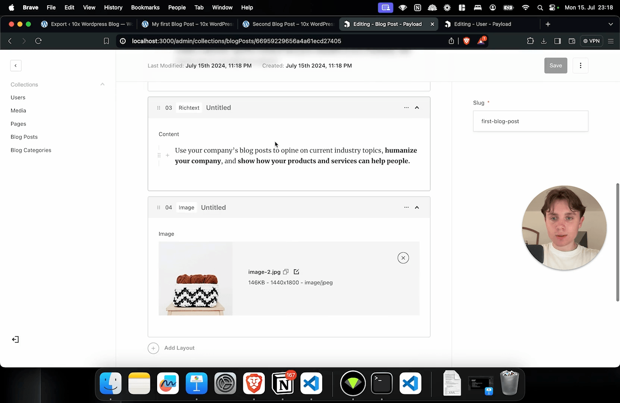The height and width of the screenshot is (403, 620).
Task: Click the plus icon beside the rich text paragraph
Action: (x=167, y=155)
